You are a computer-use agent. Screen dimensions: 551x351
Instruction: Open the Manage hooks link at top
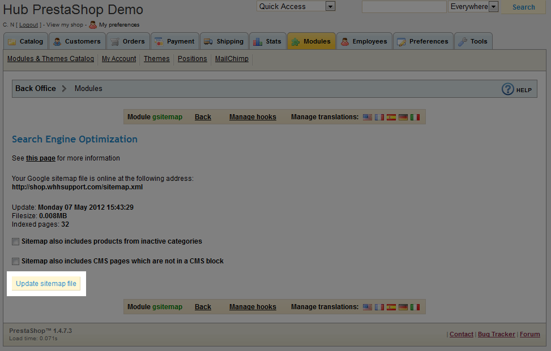click(x=253, y=117)
